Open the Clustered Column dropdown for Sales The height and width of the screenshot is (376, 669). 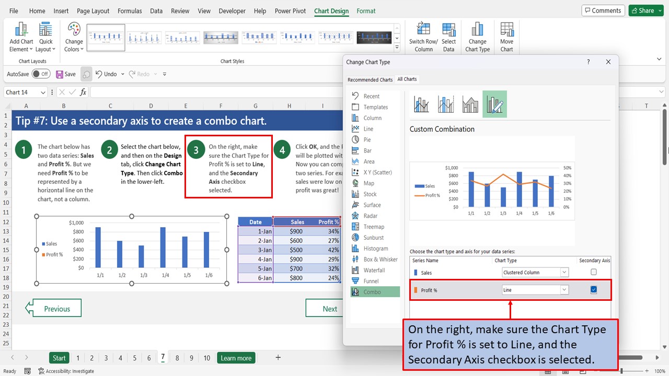point(563,272)
